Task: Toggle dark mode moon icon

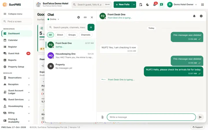Action: tap(148, 5)
